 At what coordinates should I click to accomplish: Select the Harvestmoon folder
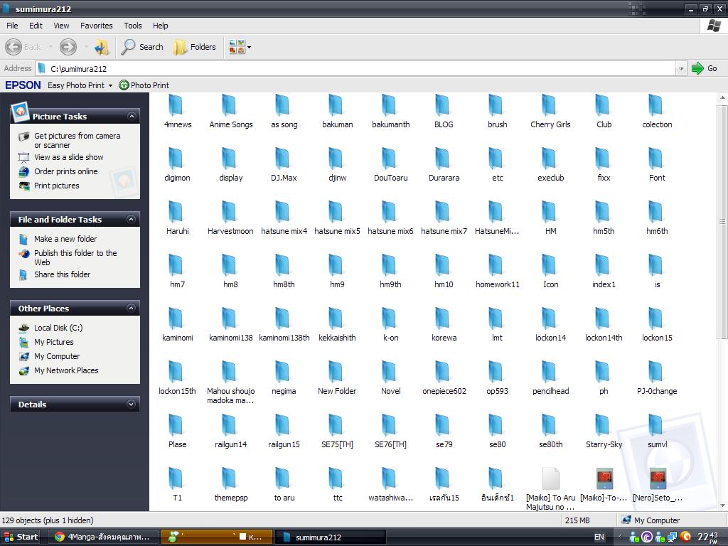(x=230, y=218)
